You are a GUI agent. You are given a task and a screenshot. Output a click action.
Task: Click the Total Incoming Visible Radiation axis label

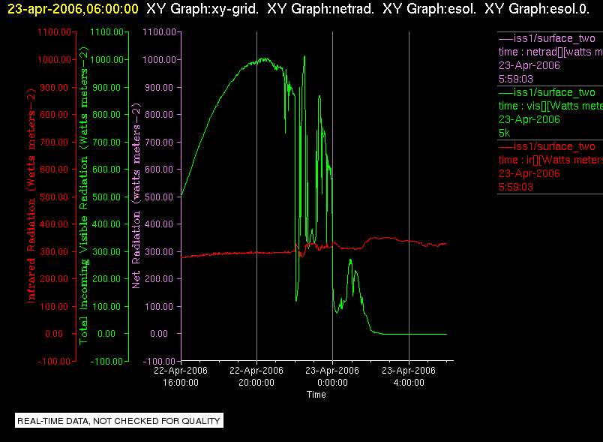pyautogui.click(x=83, y=196)
